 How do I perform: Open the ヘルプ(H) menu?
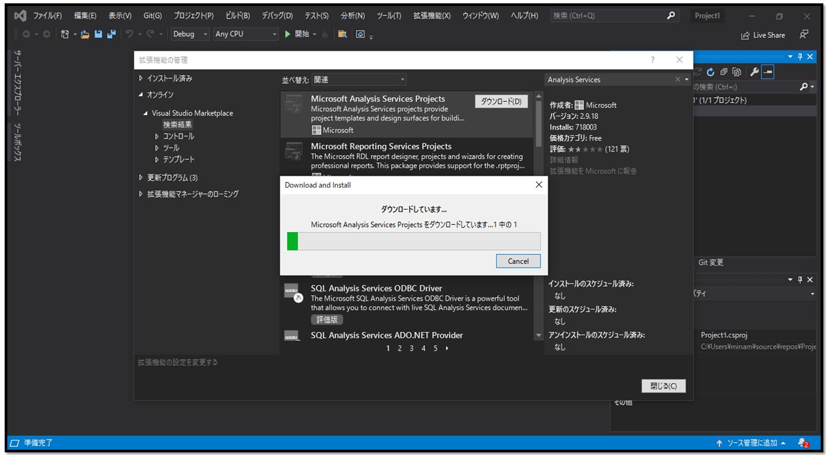525,15
